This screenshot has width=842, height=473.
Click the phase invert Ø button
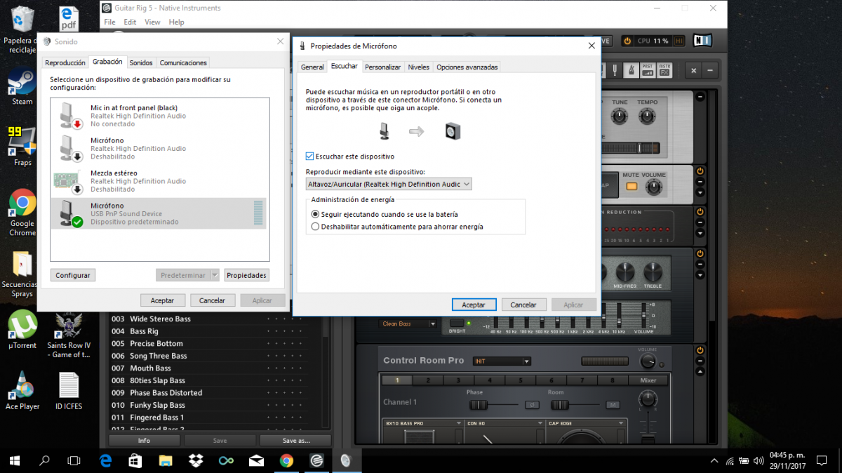point(533,405)
